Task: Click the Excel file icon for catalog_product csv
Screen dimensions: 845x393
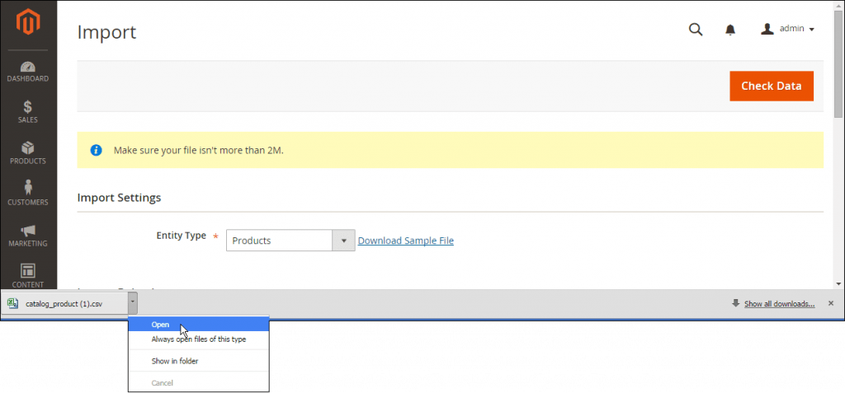Action: coord(13,304)
